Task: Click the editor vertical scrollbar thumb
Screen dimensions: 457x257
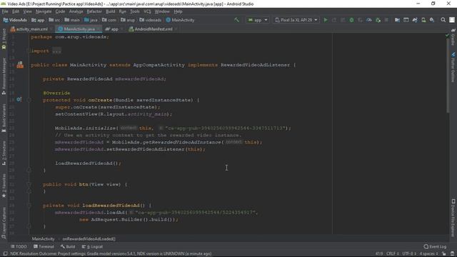Action: 448,76
